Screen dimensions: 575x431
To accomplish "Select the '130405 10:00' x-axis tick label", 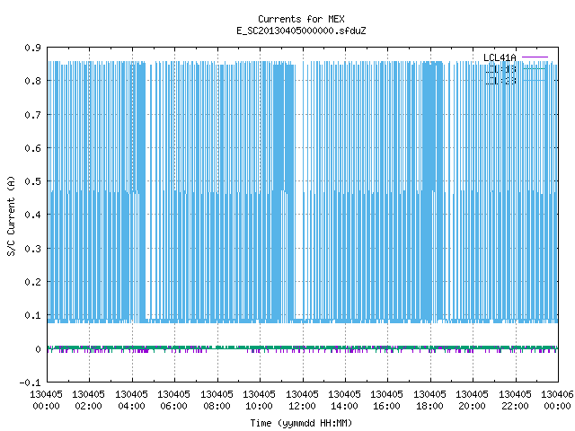I will click(259, 400).
